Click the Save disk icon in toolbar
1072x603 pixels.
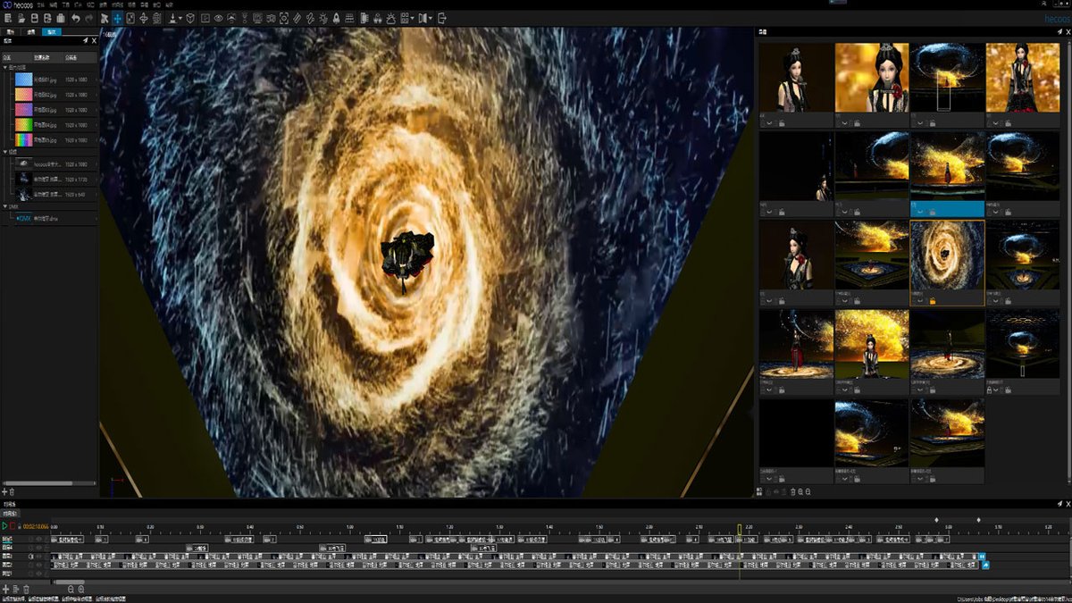35,18
